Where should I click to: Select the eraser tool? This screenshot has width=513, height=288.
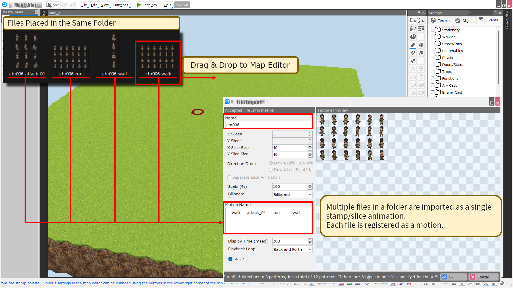coord(413,53)
